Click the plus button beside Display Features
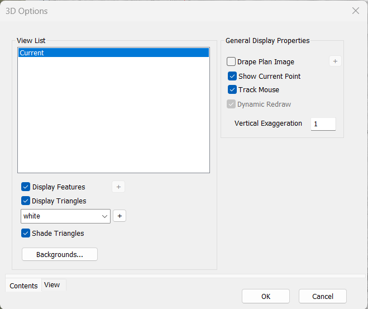The height and width of the screenshot is (309, 368). [x=118, y=187]
